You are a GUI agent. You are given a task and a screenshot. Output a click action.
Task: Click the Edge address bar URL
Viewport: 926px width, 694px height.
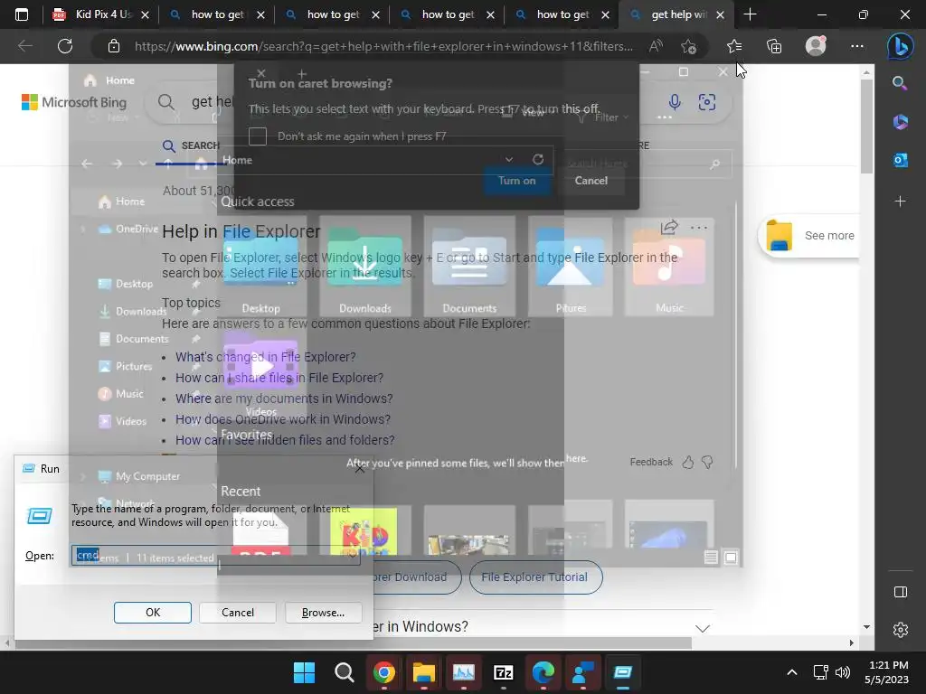tap(383, 46)
